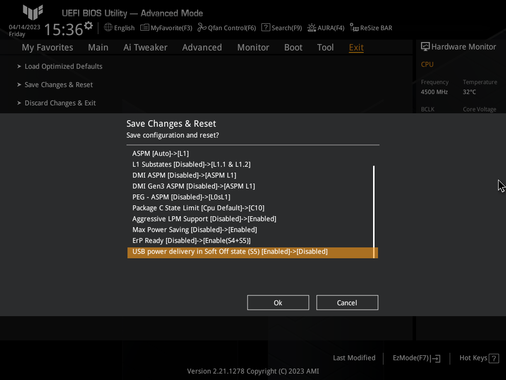Viewport: 506px width, 380px height.
Task: Open AURA(F4) lighting icon
Action: [311, 28]
